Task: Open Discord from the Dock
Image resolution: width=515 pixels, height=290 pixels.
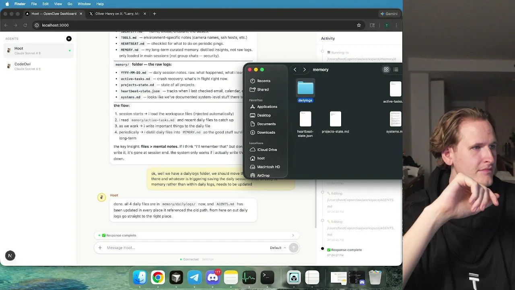Action: pyautogui.click(x=213, y=278)
